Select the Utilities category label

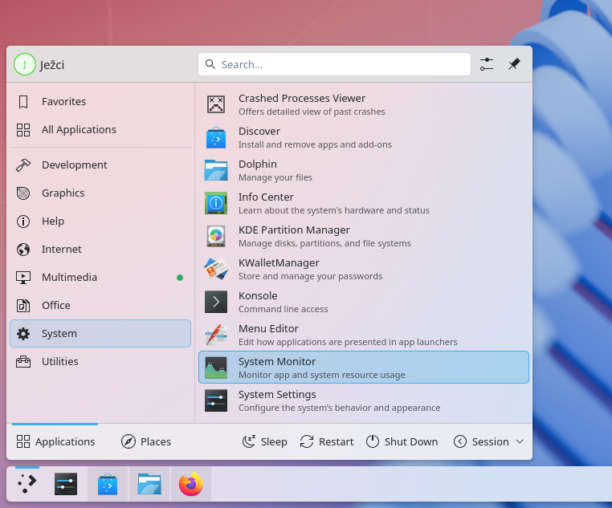[x=60, y=361]
